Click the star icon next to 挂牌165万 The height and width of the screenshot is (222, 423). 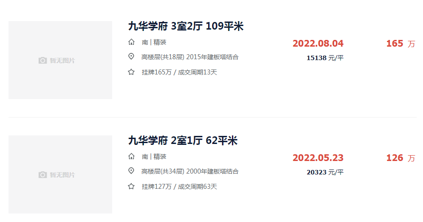coord(131,72)
